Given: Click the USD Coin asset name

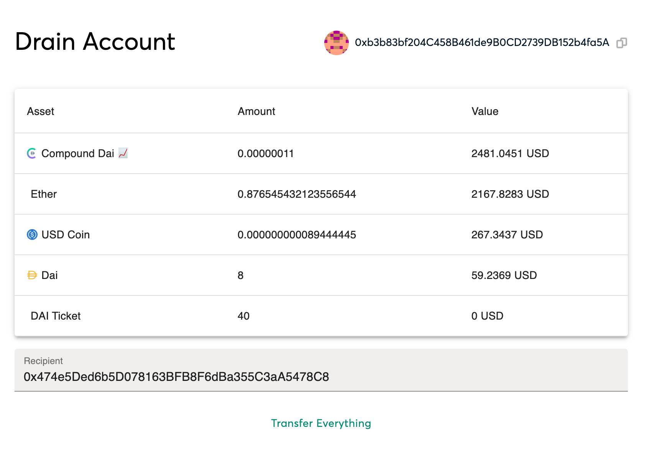Looking at the screenshot, I should click(x=66, y=235).
